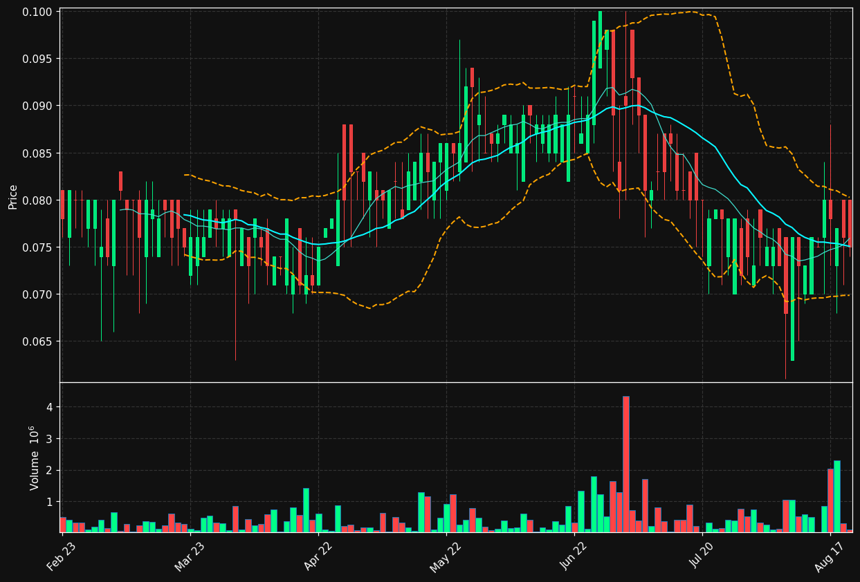Click the 0.100 price axis label
860x582 pixels.
tap(37, 12)
